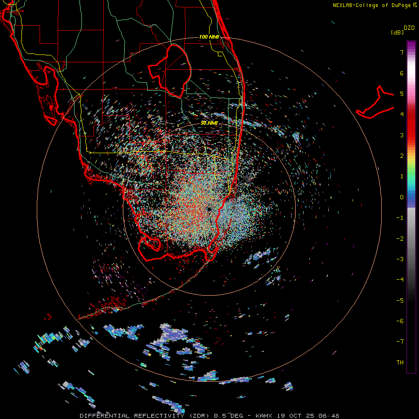Click the Differential Reflectivity caption at the bottom
The height and width of the screenshot is (419, 419).
[209, 416]
